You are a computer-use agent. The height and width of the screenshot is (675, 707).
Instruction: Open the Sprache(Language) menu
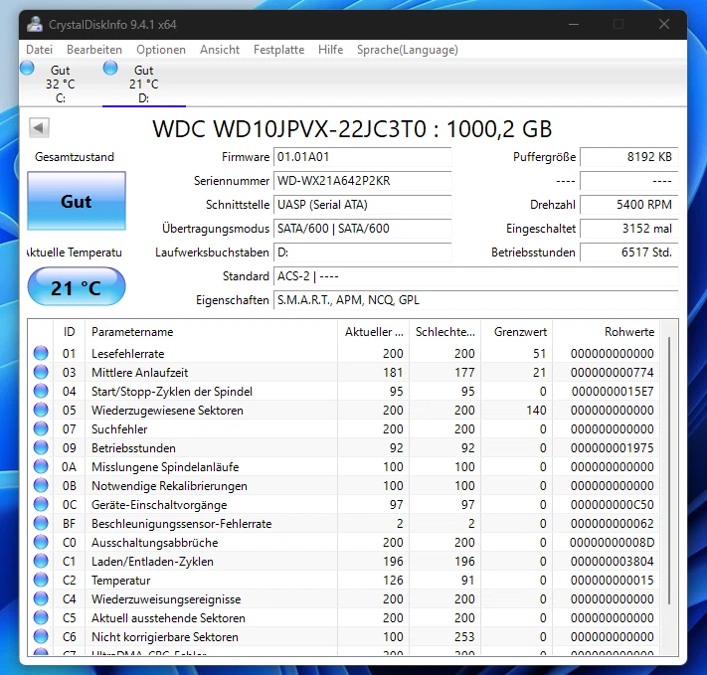point(407,50)
